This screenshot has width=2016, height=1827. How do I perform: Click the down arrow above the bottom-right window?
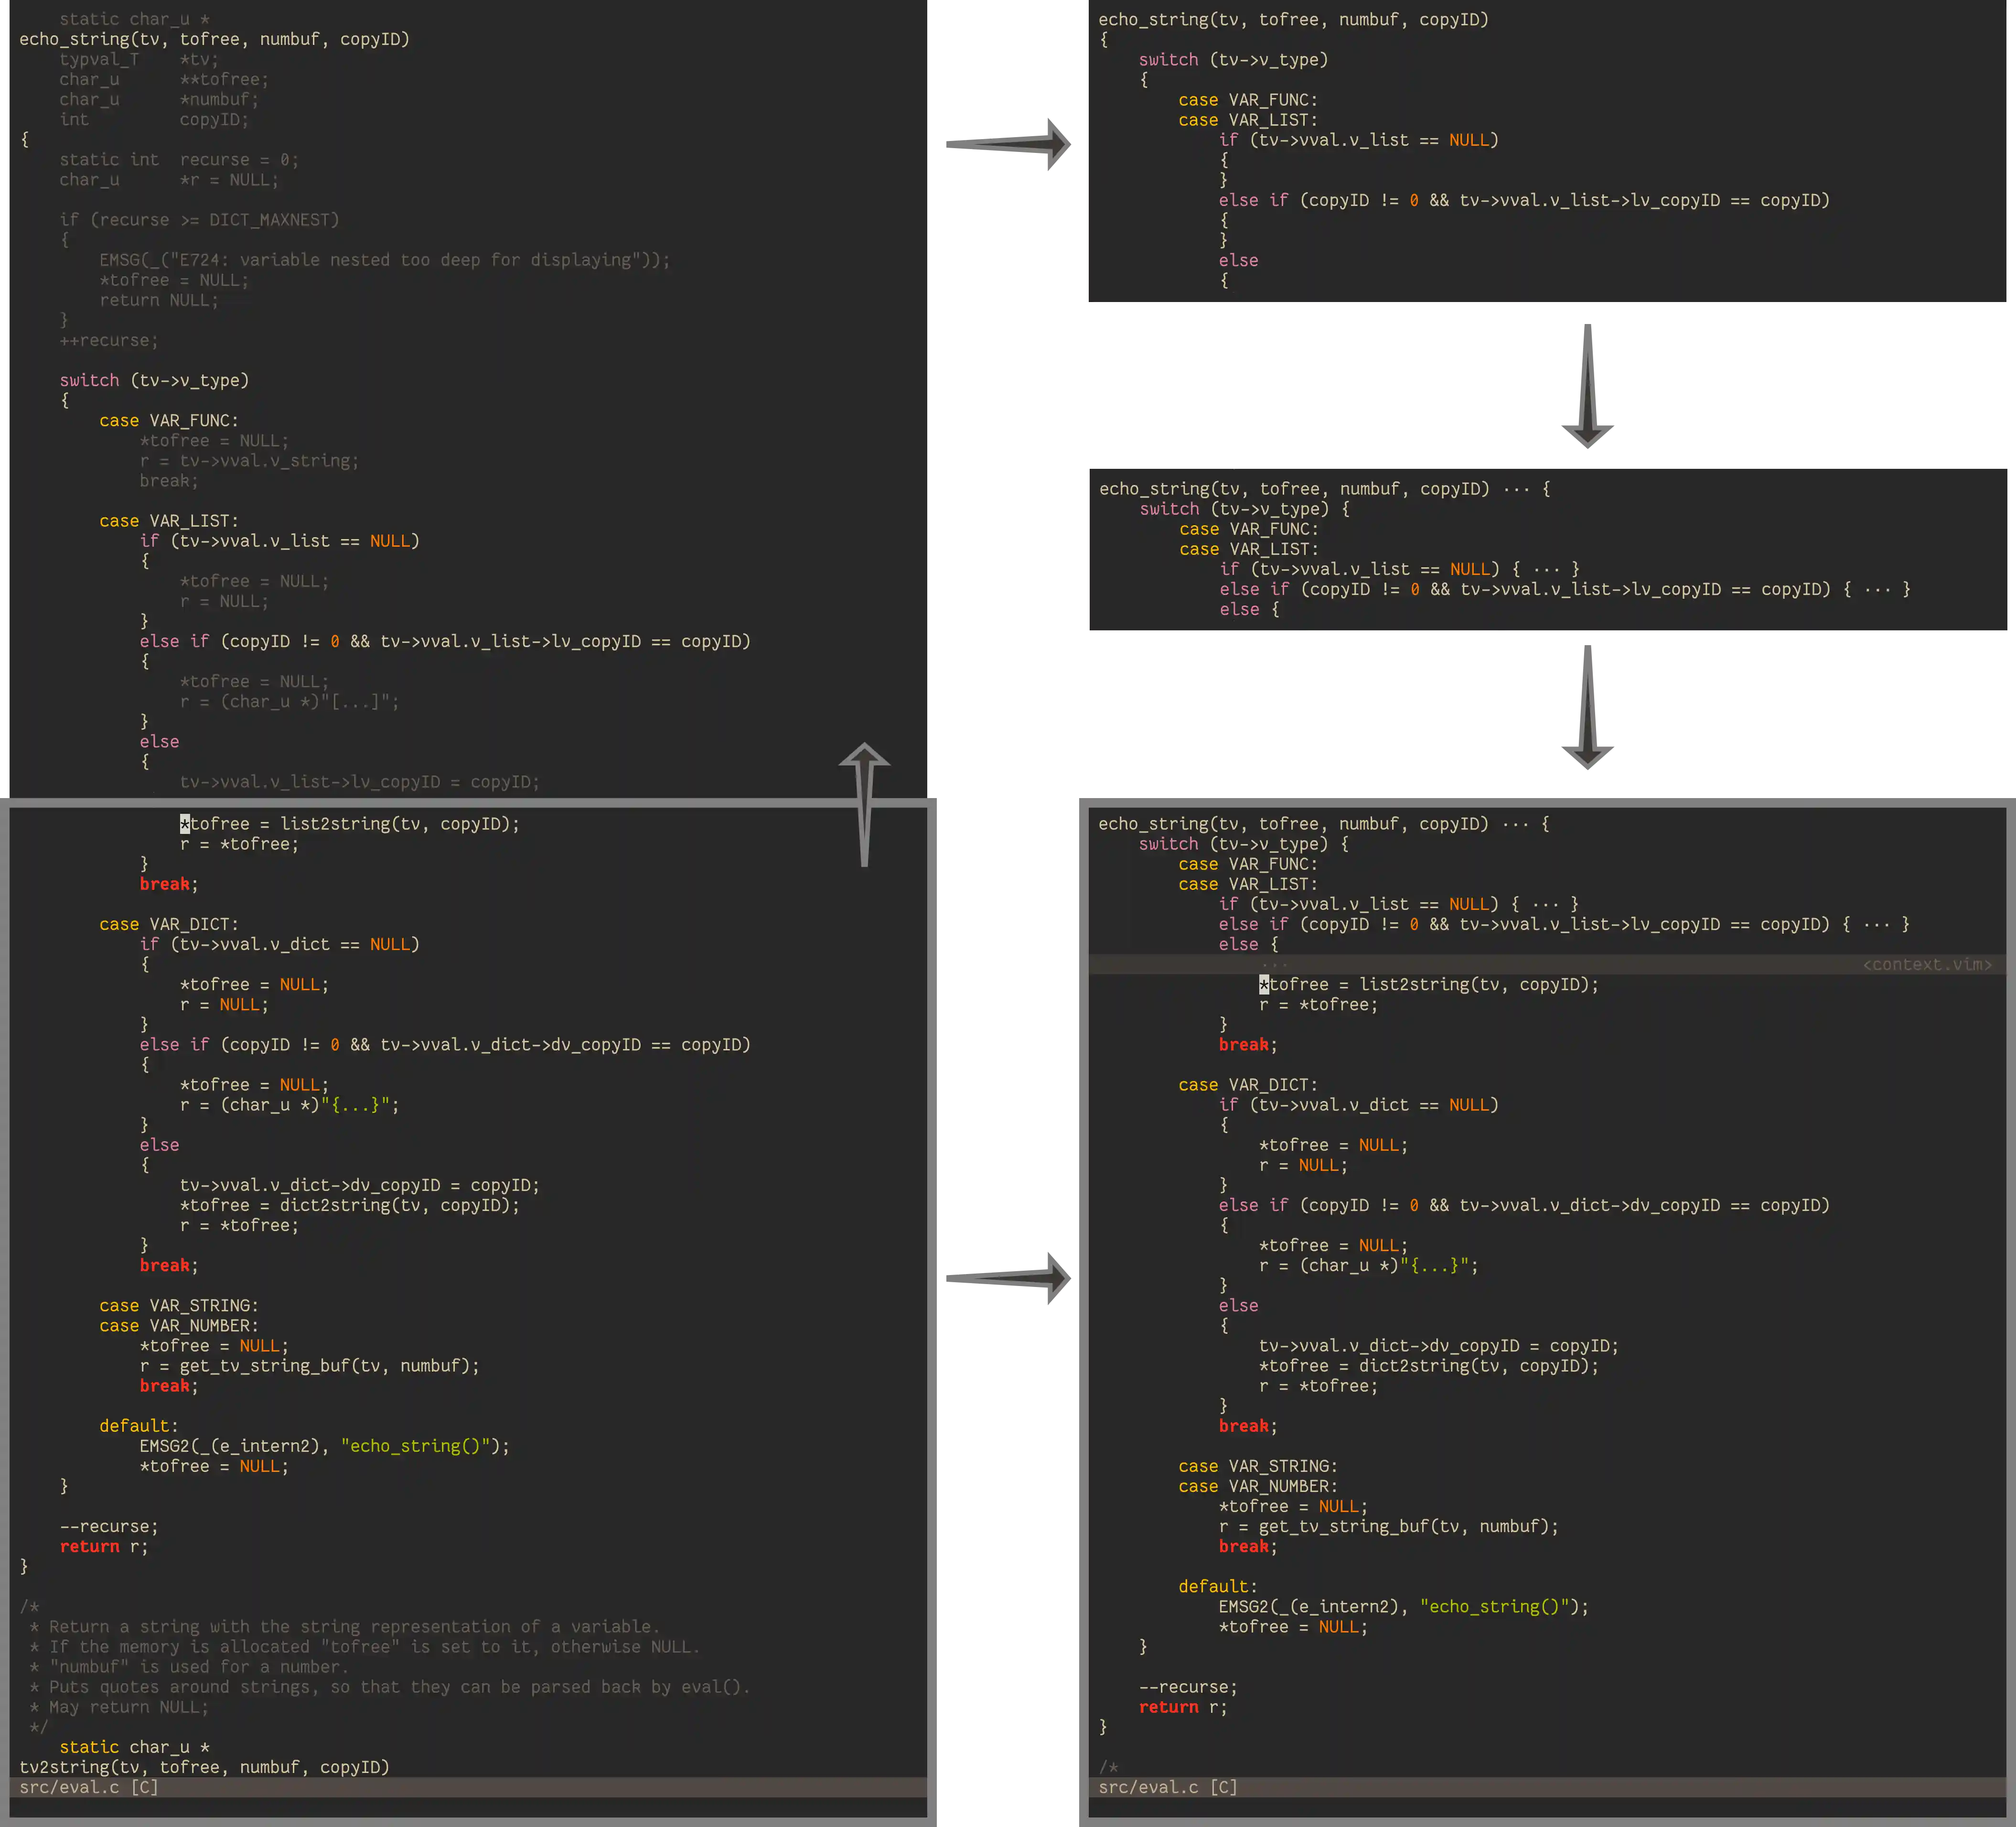[x=1587, y=707]
